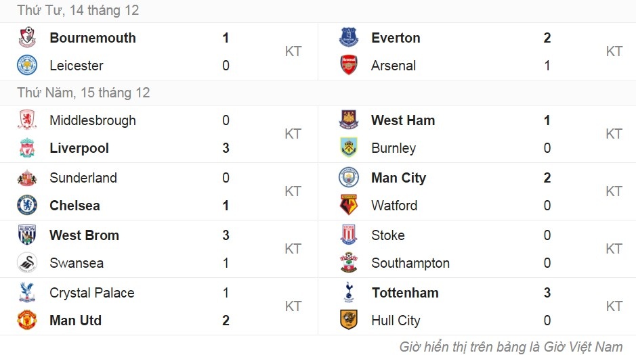Click the Everton club crest

348,38
